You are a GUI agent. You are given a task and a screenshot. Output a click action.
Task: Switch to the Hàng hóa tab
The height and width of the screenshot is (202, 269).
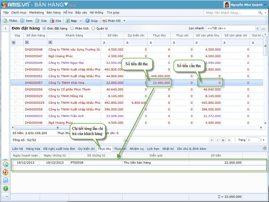click(33, 149)
